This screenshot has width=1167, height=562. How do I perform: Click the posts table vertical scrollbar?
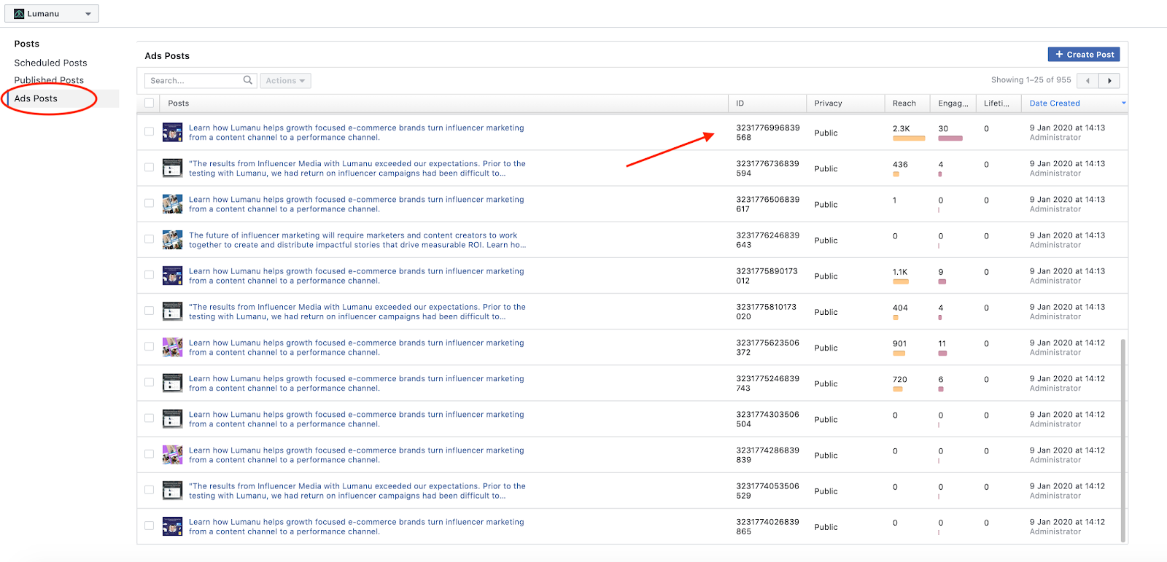1123,441
